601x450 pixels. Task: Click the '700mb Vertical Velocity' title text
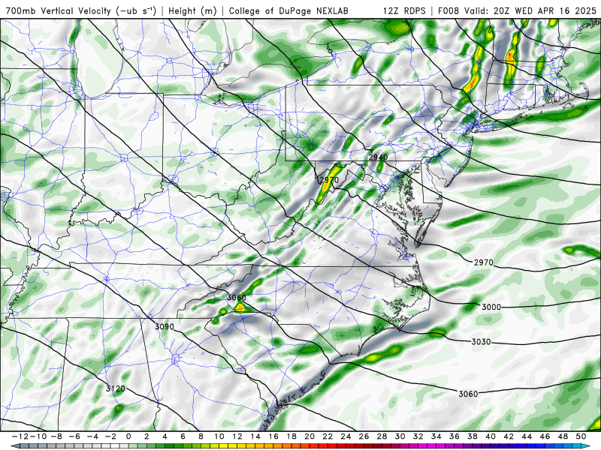click(x=59, y=10)
